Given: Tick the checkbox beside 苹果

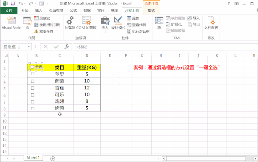Looking at the screenshot, I should pyautogui.click(x=32, y=74).
